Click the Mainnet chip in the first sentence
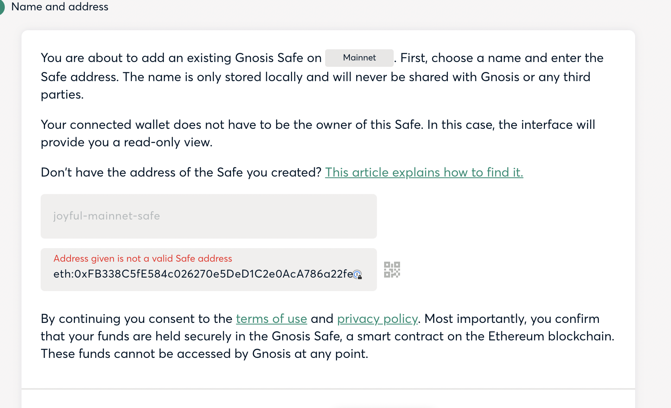 pyautogui.click(x=358, y=58)
